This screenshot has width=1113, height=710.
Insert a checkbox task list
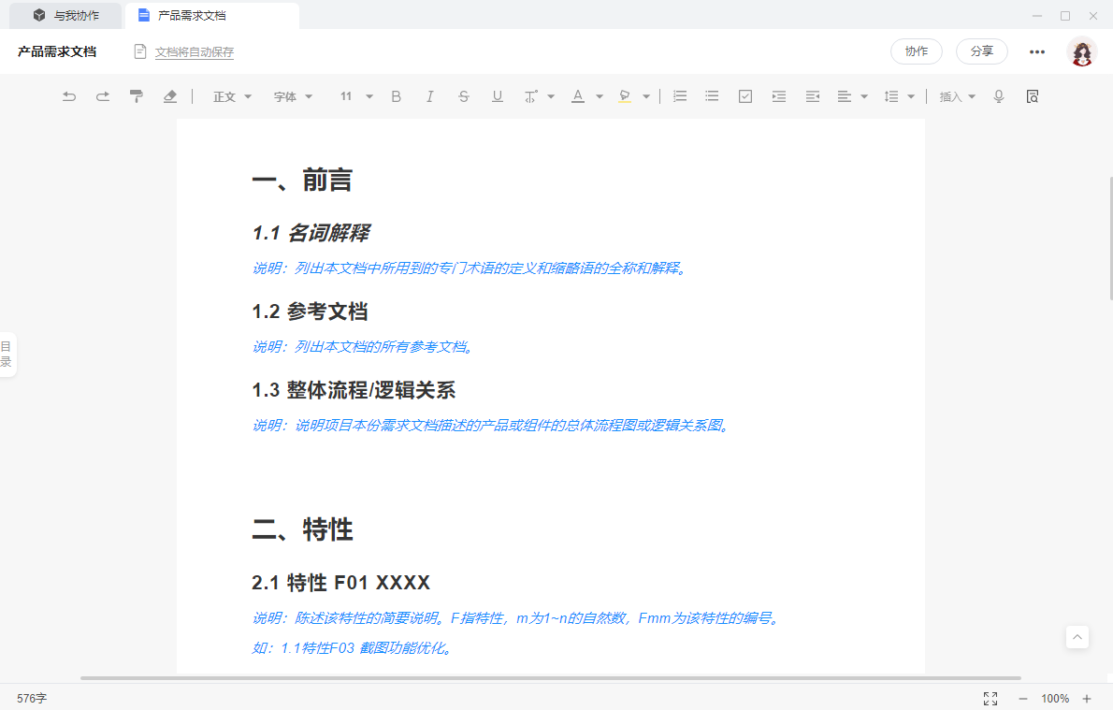745,96
